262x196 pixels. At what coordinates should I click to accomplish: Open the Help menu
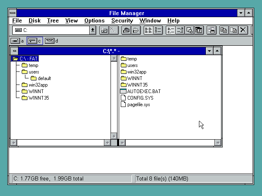tap(174, 21)
